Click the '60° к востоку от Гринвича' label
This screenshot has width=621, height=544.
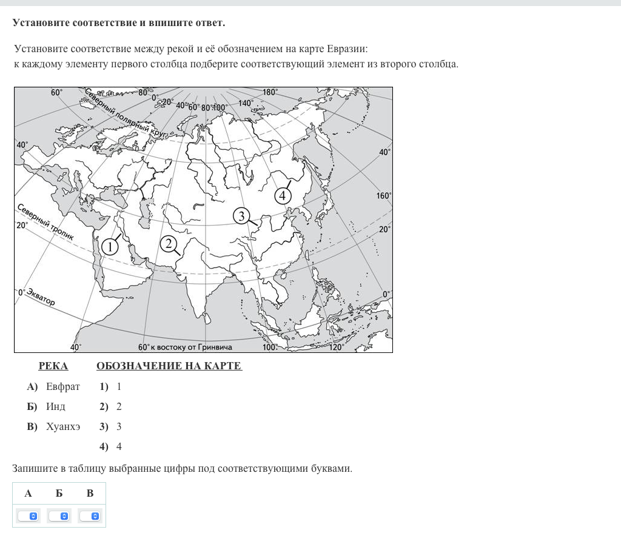click(x=185, y=348)
